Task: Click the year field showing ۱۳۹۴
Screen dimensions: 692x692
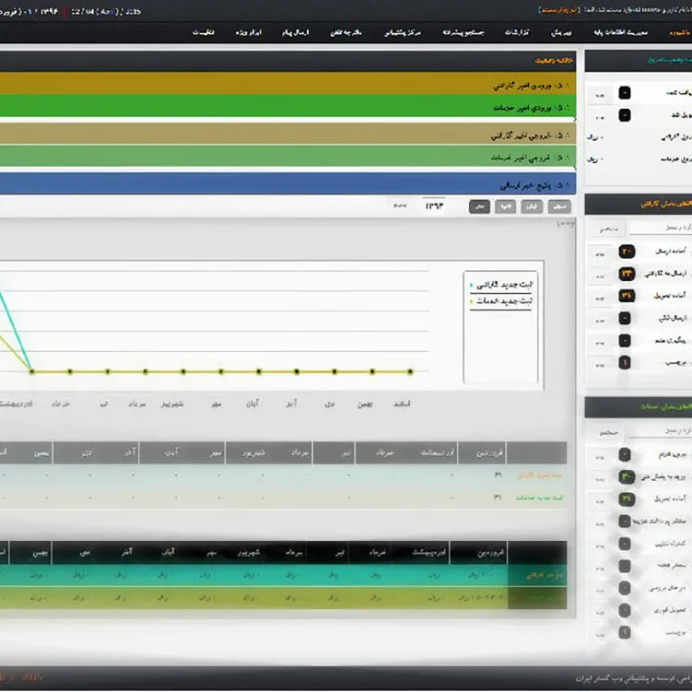Action: [x=434, y=206]
